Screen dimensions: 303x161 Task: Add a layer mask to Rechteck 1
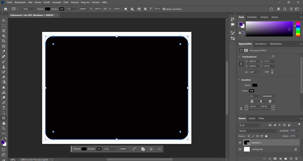tap(275, 158)
